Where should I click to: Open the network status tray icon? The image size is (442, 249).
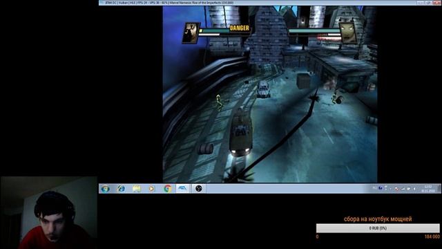pyautogui.click(x=403, y=189)
